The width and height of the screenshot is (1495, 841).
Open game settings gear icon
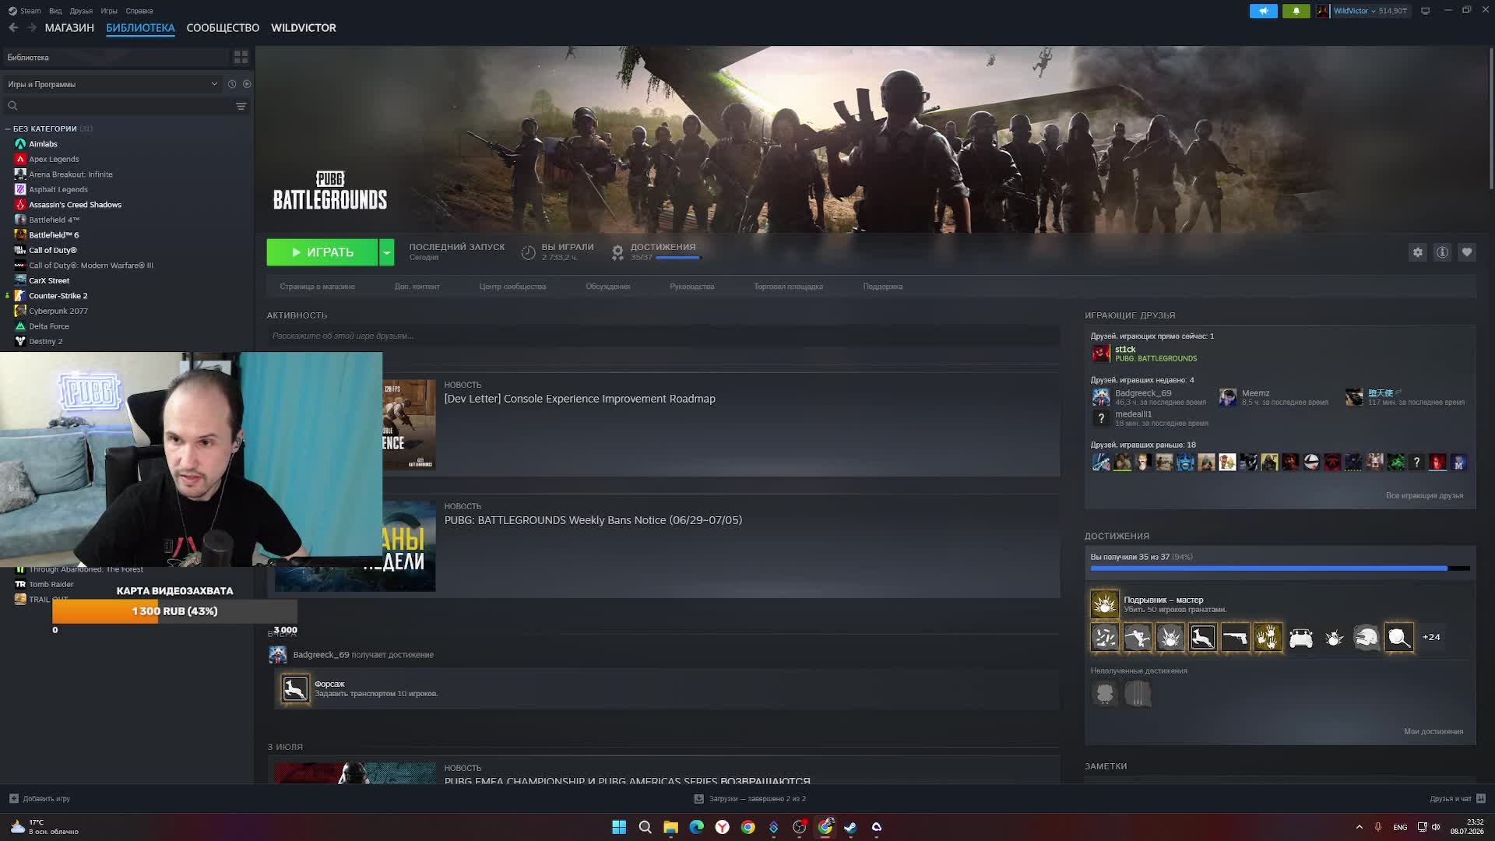click(x=1417, y=252)
